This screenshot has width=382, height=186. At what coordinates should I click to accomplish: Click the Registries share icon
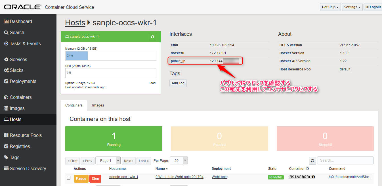coord(6,146)
